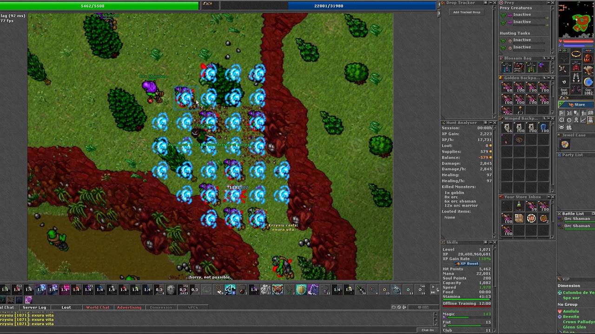Image resolution: width=595 pixels, height=334 pixels.
Task: Click the potion flask in Your Store Inbox
Action: [519, 206]
